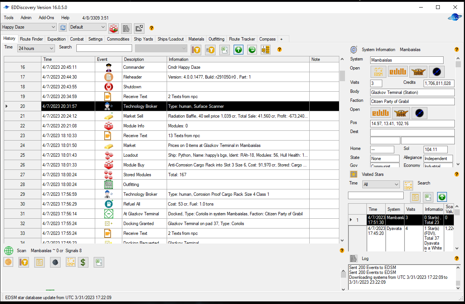Switch to the Compass tab

267,39
